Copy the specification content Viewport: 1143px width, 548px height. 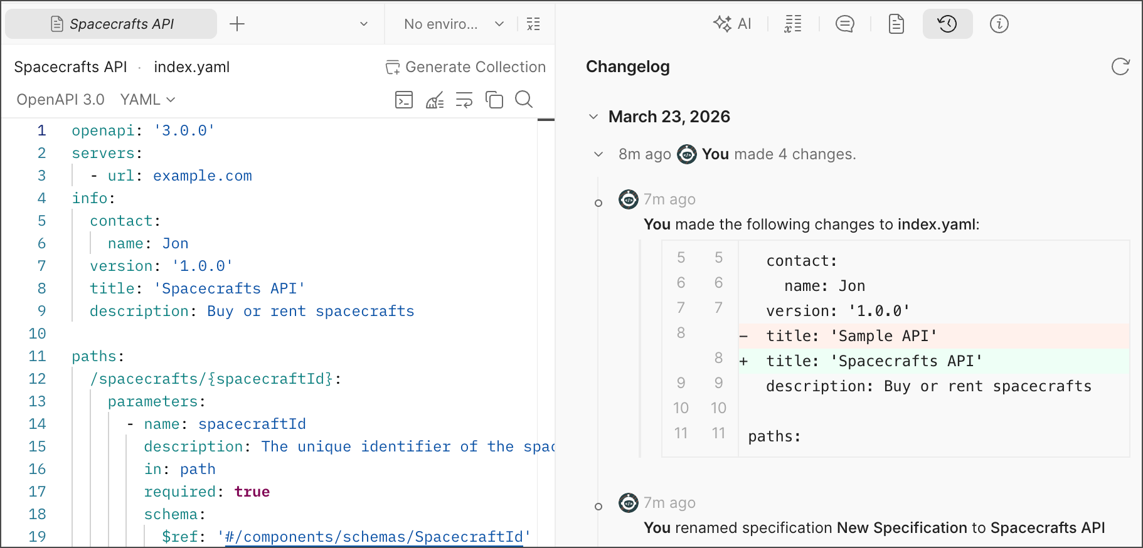tap(494, 100)
